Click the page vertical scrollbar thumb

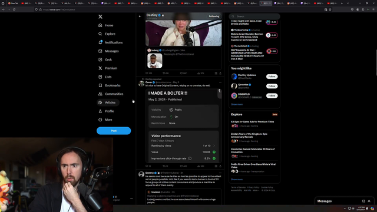click(x=376, y=63)
